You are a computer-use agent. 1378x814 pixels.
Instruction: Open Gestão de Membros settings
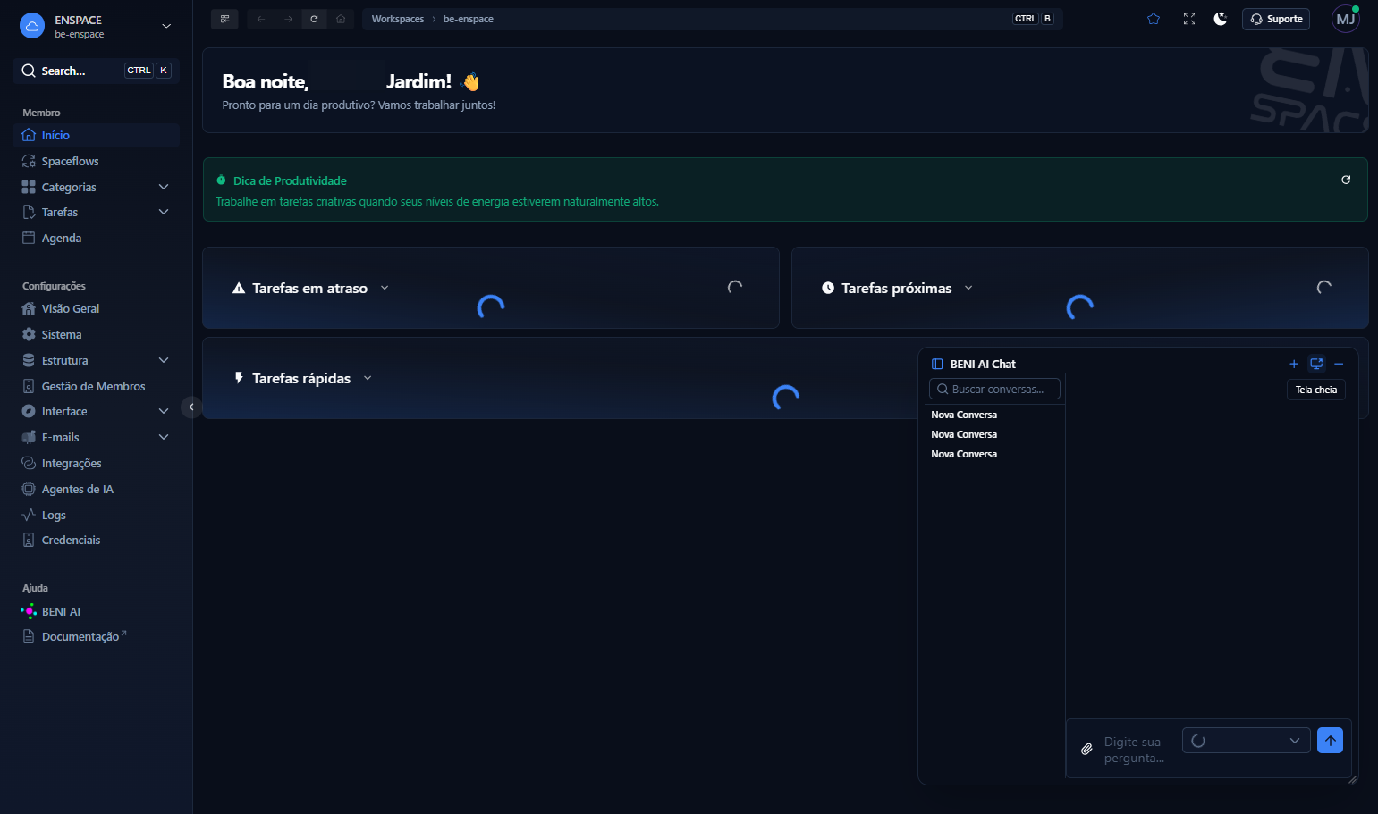click(x=97, y=386)
